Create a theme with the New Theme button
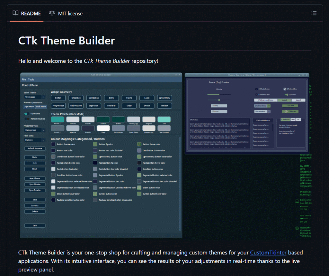 pos(35,178)
